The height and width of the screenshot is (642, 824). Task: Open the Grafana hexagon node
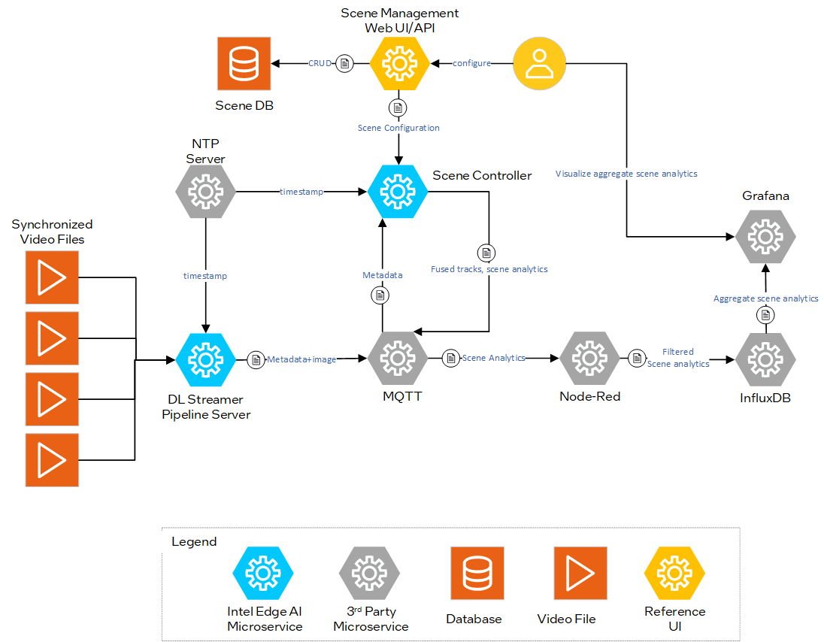[765, 236]
